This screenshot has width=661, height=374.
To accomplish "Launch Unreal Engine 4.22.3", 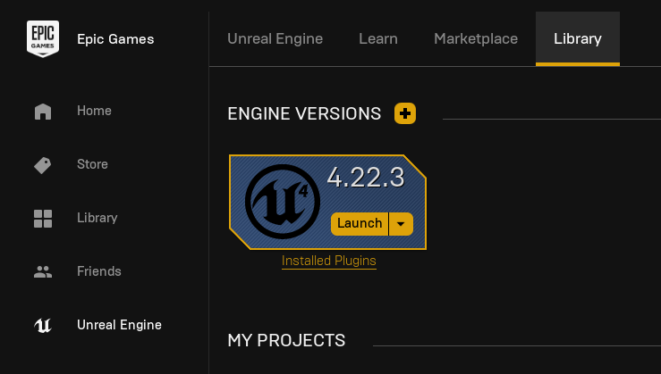I will pos(360,223).
